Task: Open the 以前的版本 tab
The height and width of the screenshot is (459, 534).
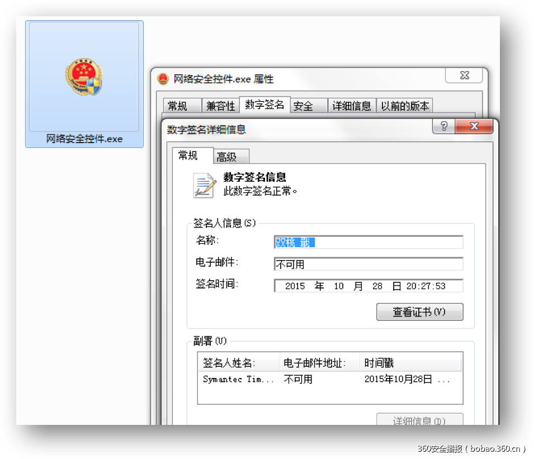Action: click(x=405, y=105)
